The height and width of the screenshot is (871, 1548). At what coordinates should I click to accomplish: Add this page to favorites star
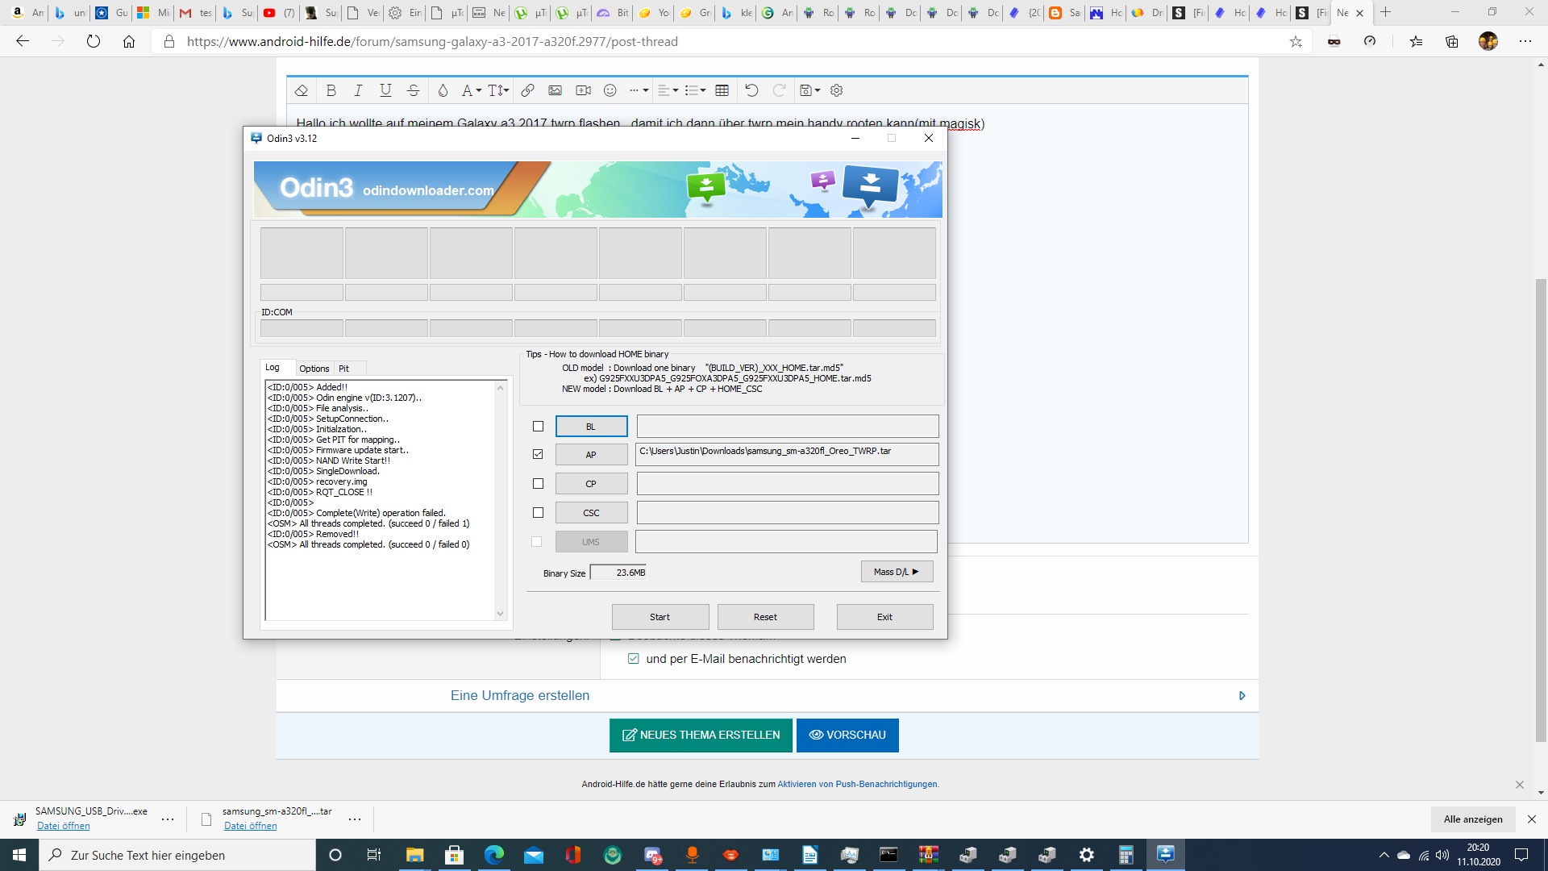pos(1296,42)
